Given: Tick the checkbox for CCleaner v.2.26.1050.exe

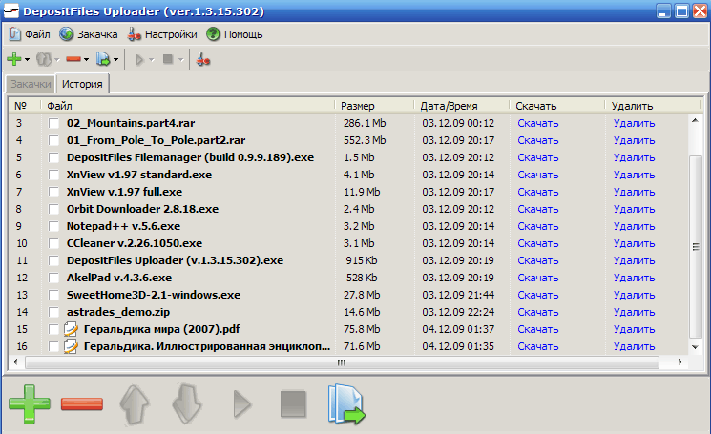Looking at the screenshot, I should click(x=54, y=243).
